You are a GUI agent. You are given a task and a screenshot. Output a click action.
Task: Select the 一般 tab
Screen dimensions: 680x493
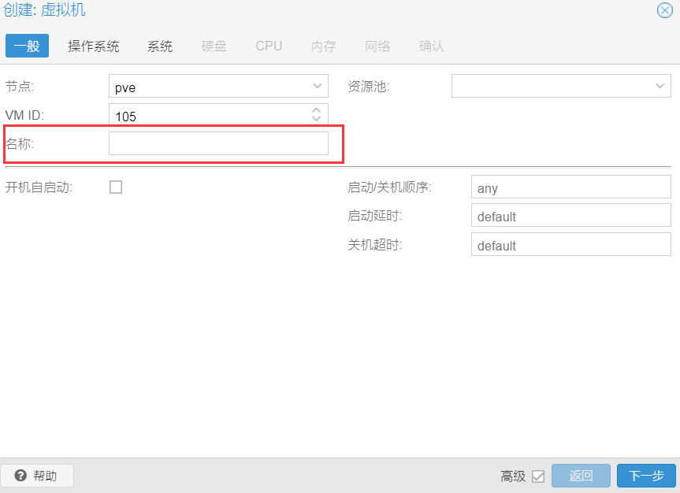point(27,46)
